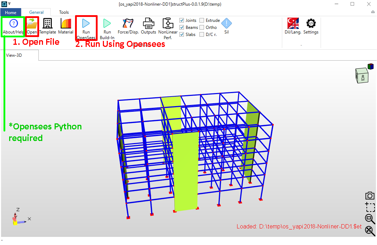Screen dimensions: 377x245
Task: Open the Outputs printer icon
Action: [x=148, y=26]
